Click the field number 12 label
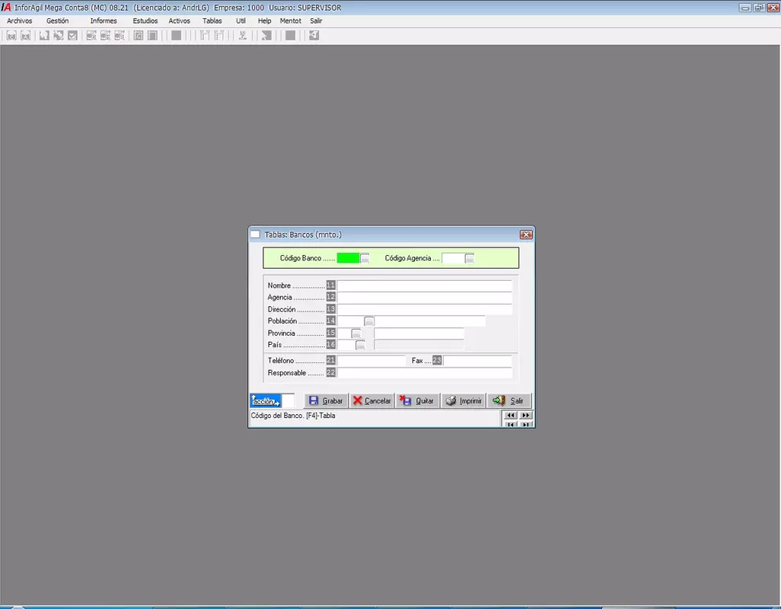781x609 pixels. point(330,298)
